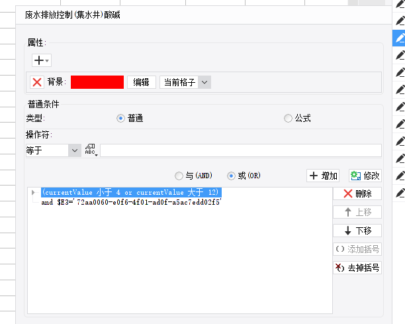Image resolution: width=405 pixels, height=324 pixels.
Task: Click the 编辑 button
Action: pos(141,82)
